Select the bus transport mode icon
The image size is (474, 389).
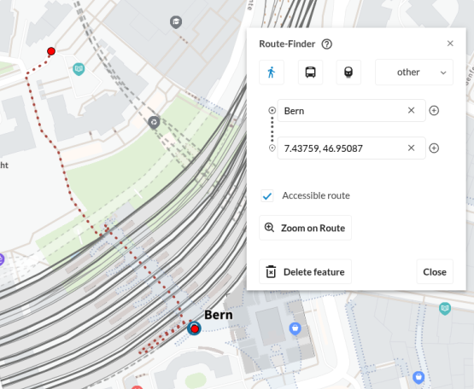point(311,73)
